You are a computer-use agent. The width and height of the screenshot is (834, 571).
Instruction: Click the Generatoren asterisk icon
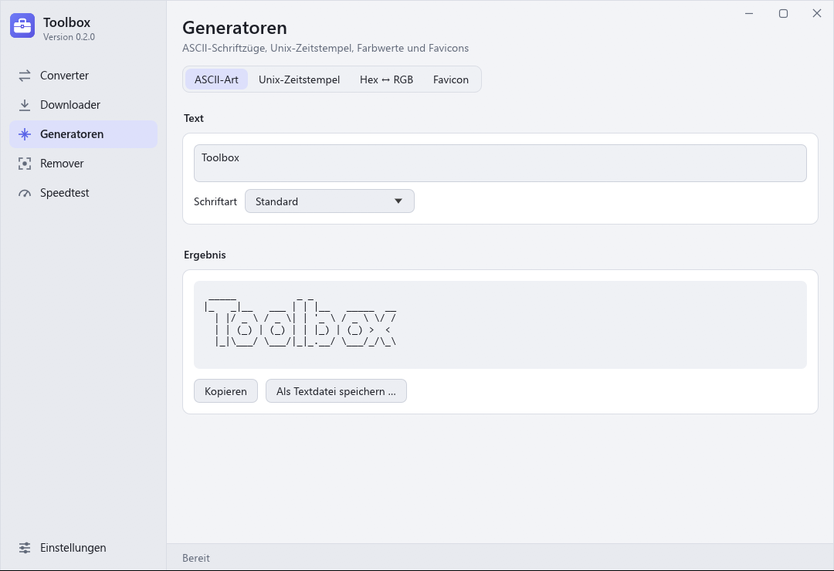point(25,134)
